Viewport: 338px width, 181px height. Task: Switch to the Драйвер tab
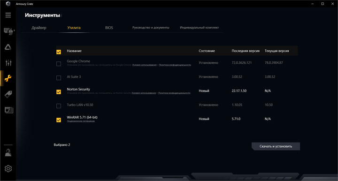coord(39,28)
